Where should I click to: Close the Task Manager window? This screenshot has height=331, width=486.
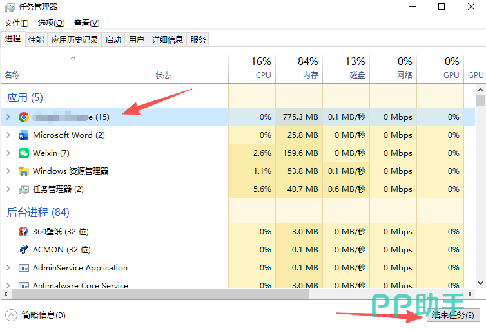click(471, 7)
